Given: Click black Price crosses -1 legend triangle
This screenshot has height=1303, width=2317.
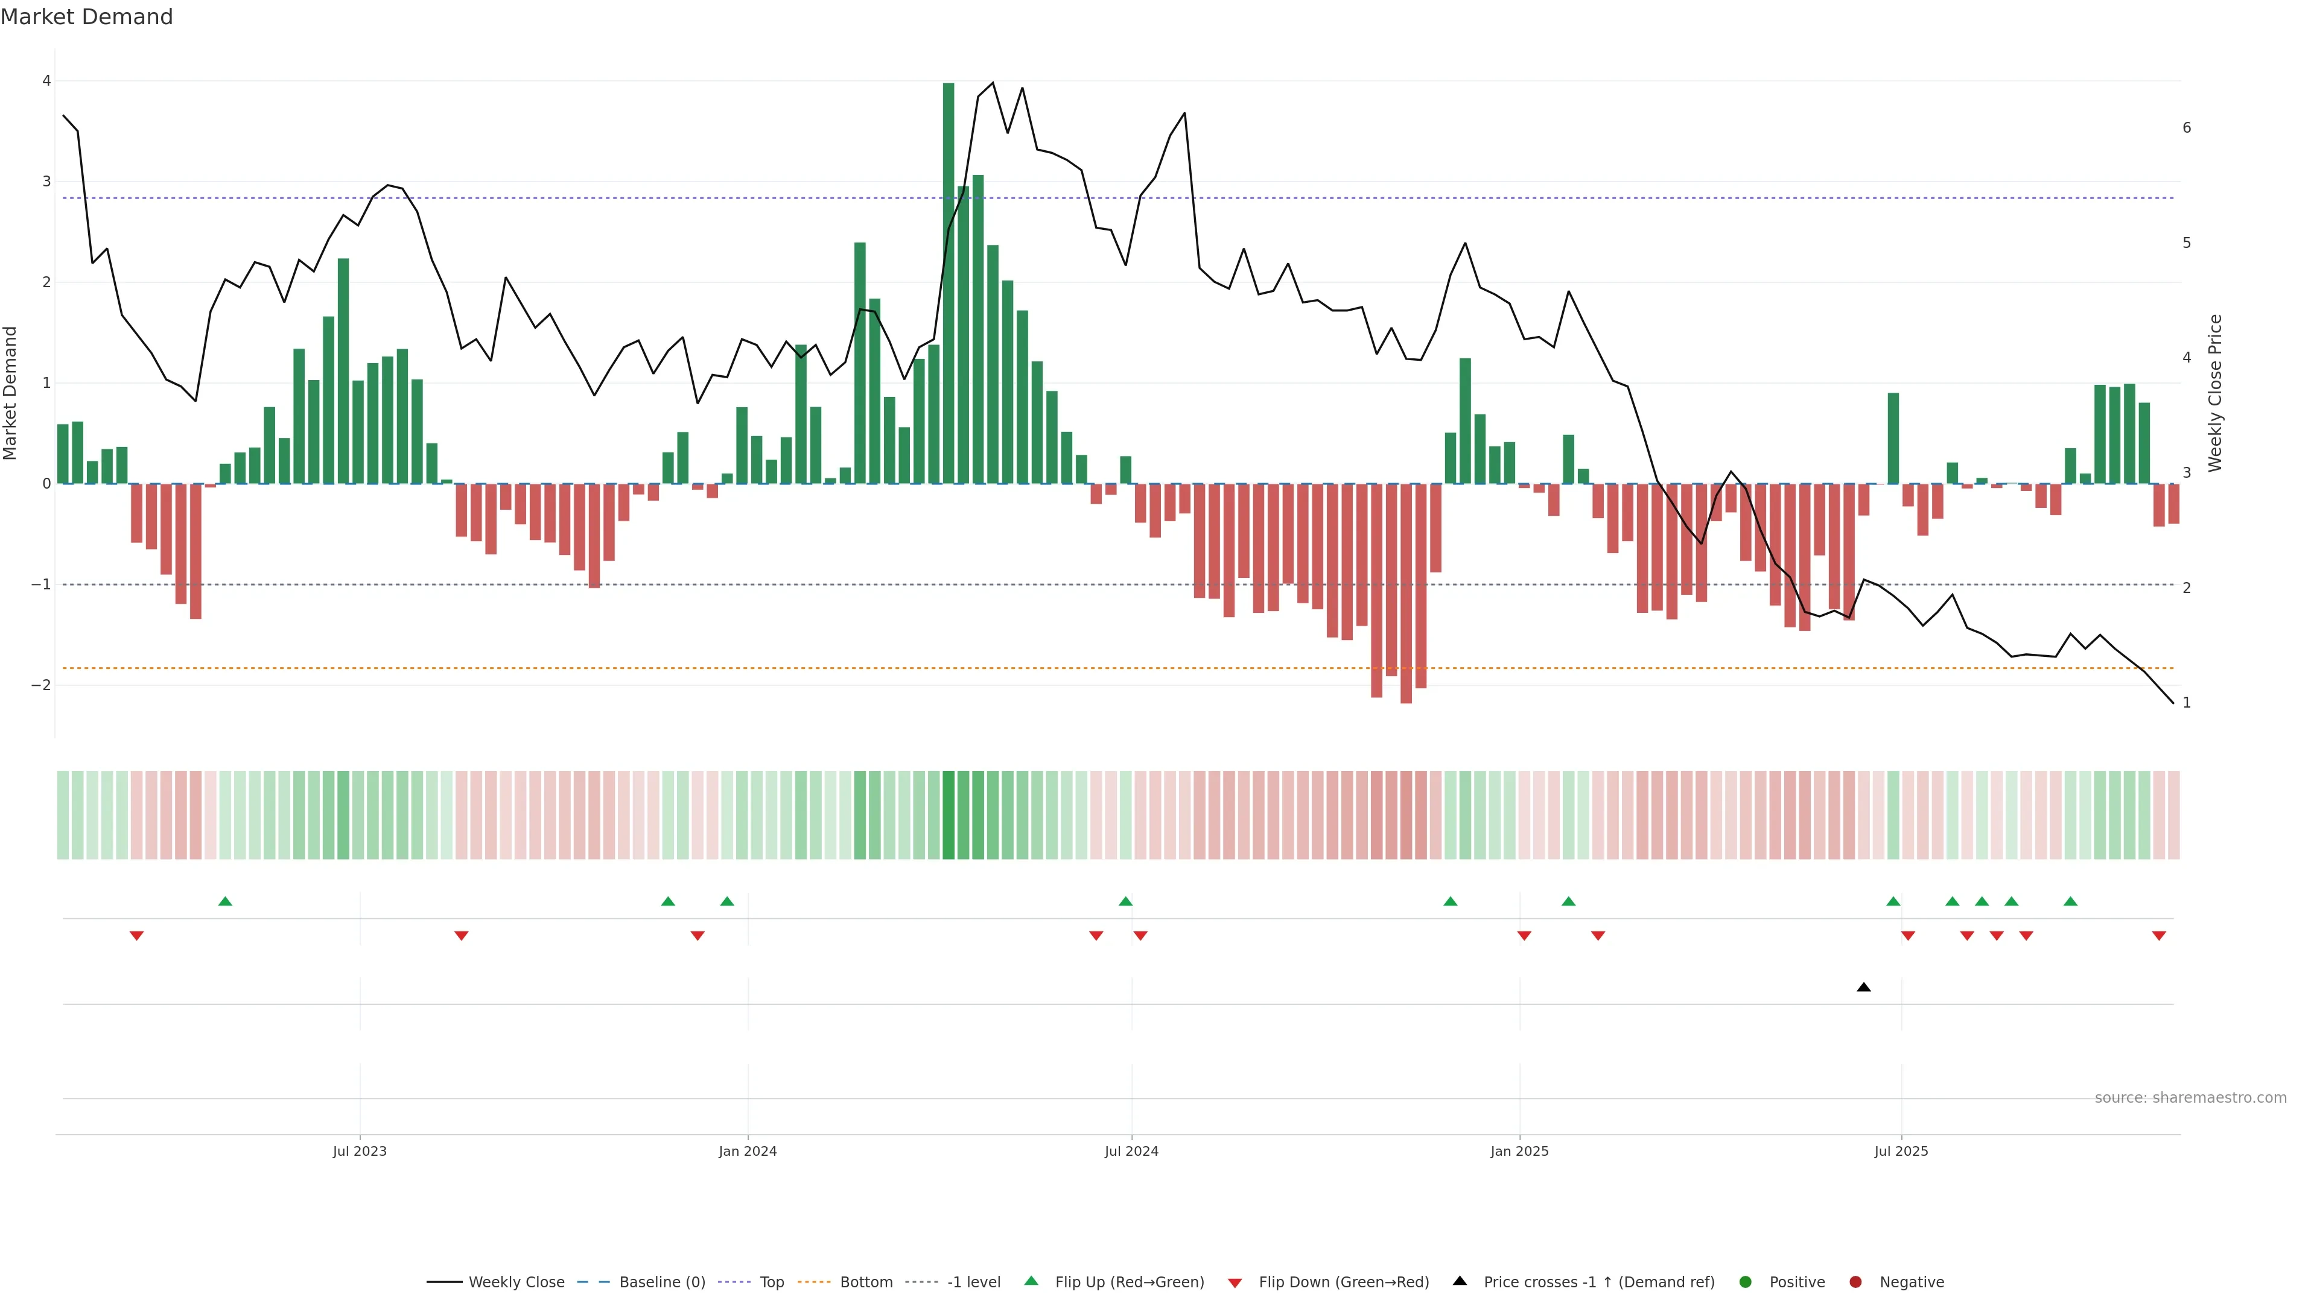Looking at the screenshot, I should point(1460,1281).
